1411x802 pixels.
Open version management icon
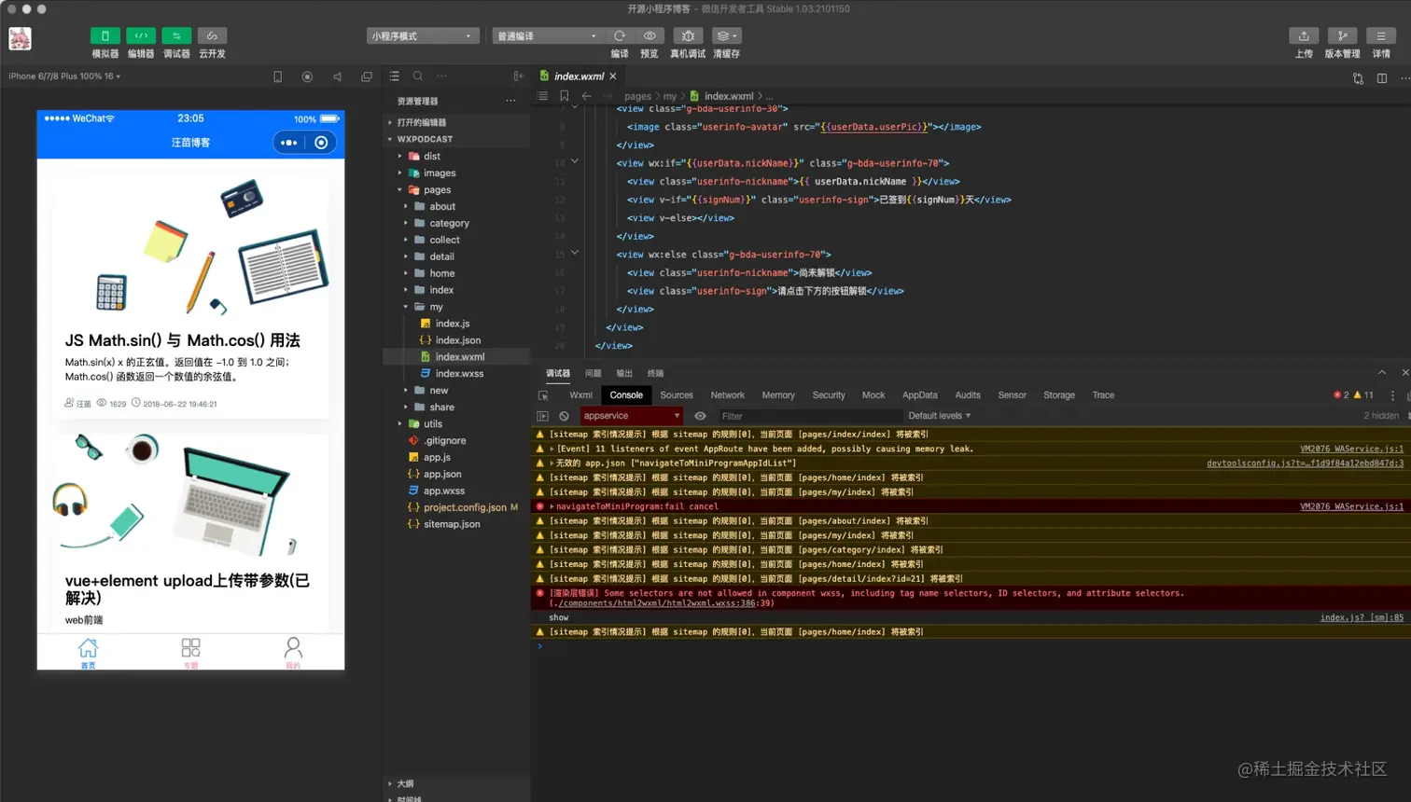pos(1342,36)
